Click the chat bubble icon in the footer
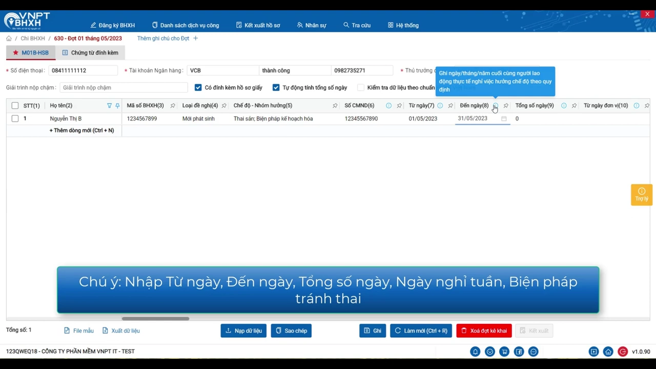This screenshot has width=656, height=369. (534, 352)
